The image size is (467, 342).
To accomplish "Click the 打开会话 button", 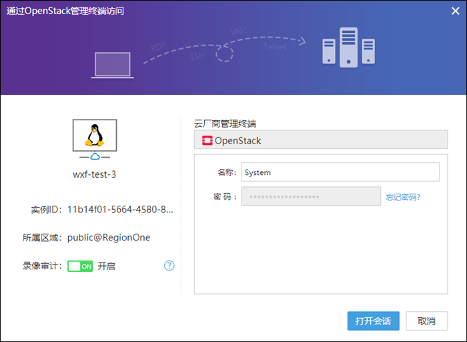I will tap(373, 321).
